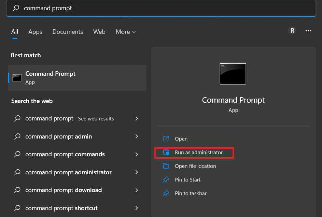Select 'command prompt administrator' web suggestion

(77, 172)
